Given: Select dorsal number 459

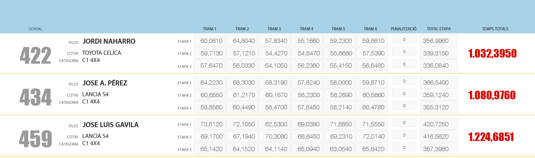Looking at the screenshot, I should [x=35, y=139].
